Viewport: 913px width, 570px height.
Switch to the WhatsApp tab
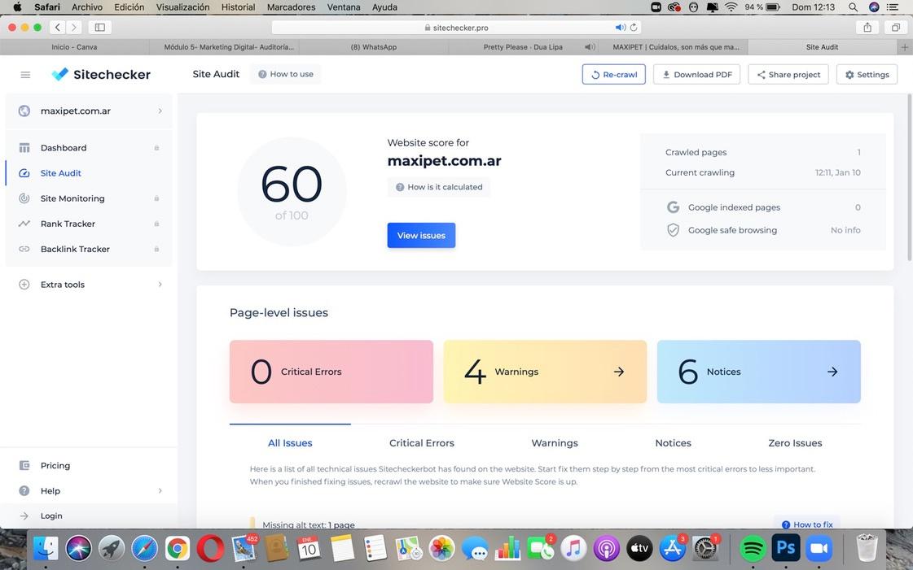pyautogui.click(x=373, y=47)
